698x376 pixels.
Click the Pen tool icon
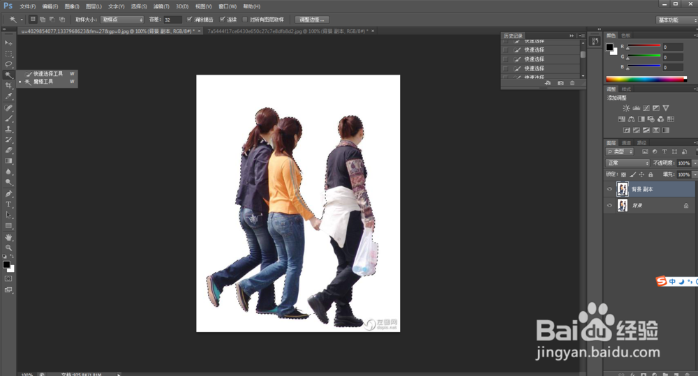tap(8, 193)
